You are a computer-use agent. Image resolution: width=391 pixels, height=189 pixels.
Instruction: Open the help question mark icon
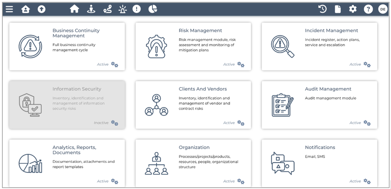(x=368, y=9)
